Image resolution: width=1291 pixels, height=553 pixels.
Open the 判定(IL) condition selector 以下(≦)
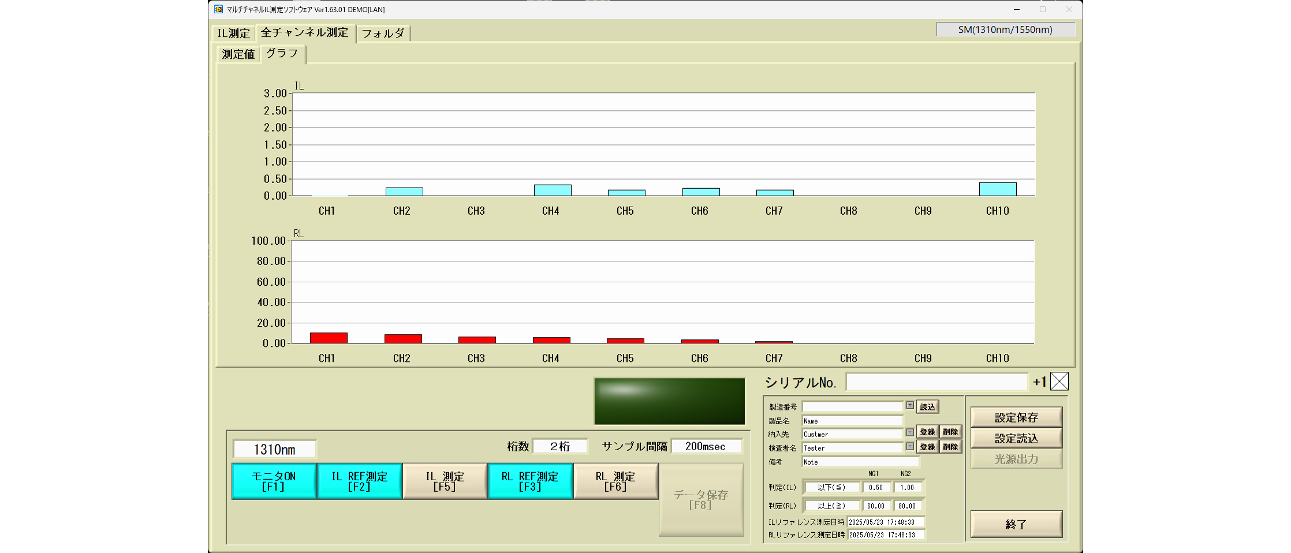831,488
